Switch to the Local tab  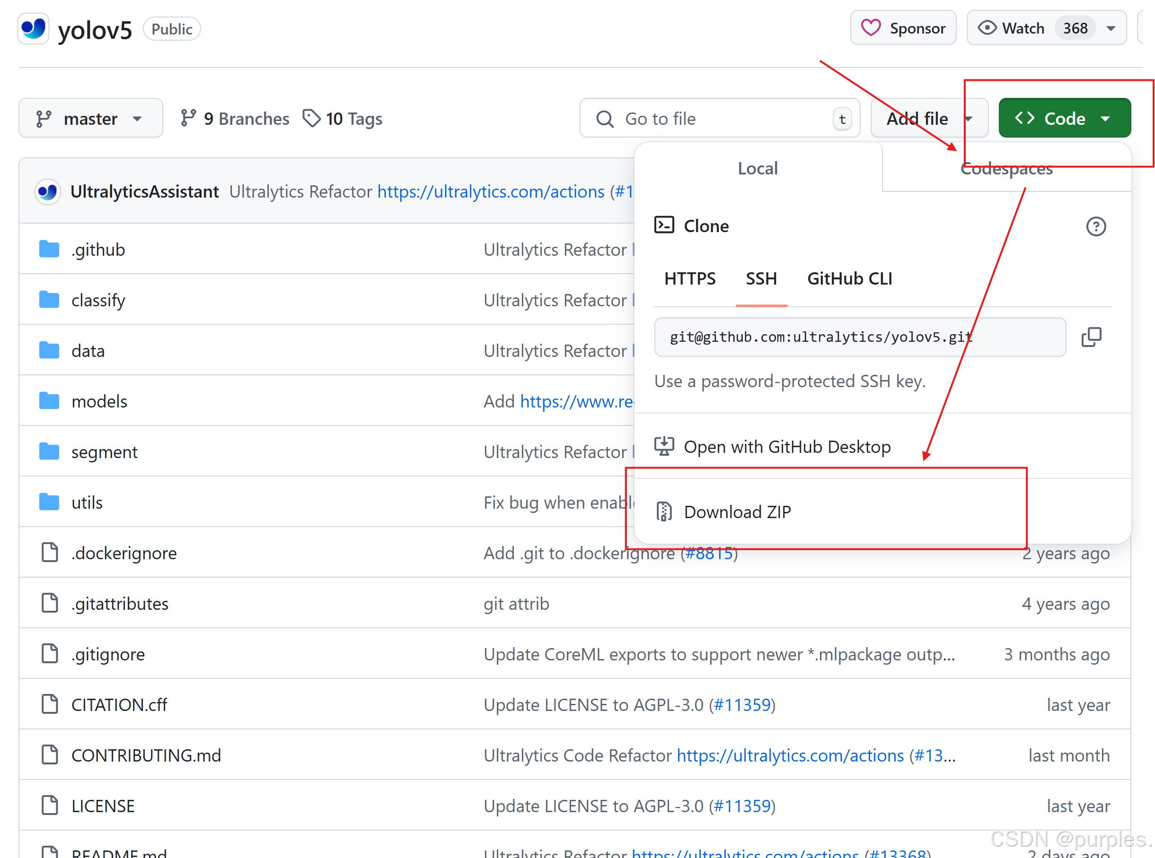pyautogui.click(x=758, y=168)
